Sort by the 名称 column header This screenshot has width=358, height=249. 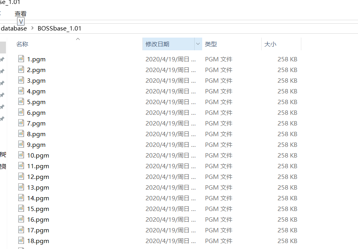point(22,44)
